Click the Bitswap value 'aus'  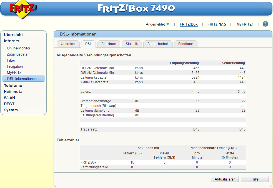[x=242, y=106]
